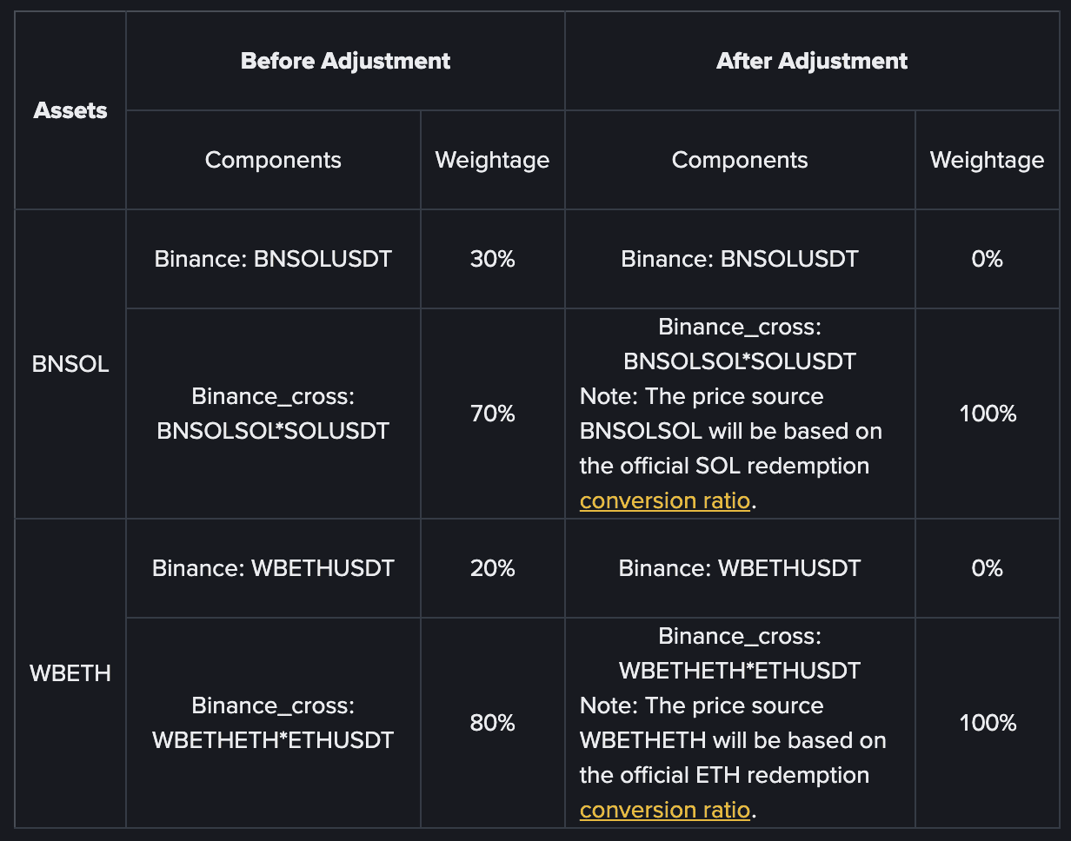1071x841 pixels.
Task: Click Weightage header under After Adjustment
Action: pos(987,160)
